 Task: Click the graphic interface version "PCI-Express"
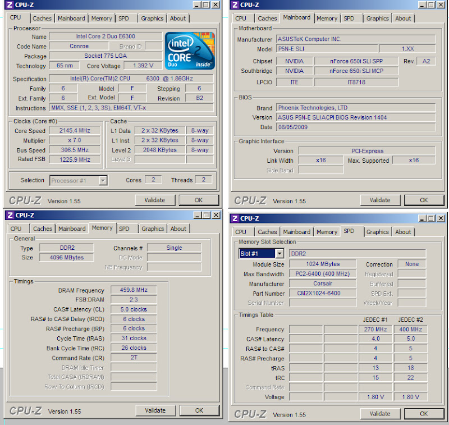pyautogui.click(x=367, y=151)
